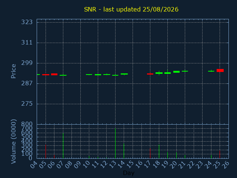This screenshot has width=237, height=178.
Task: Click the chart title 'SNR - last updated 25/08/2026'
Action: point(131,9)
